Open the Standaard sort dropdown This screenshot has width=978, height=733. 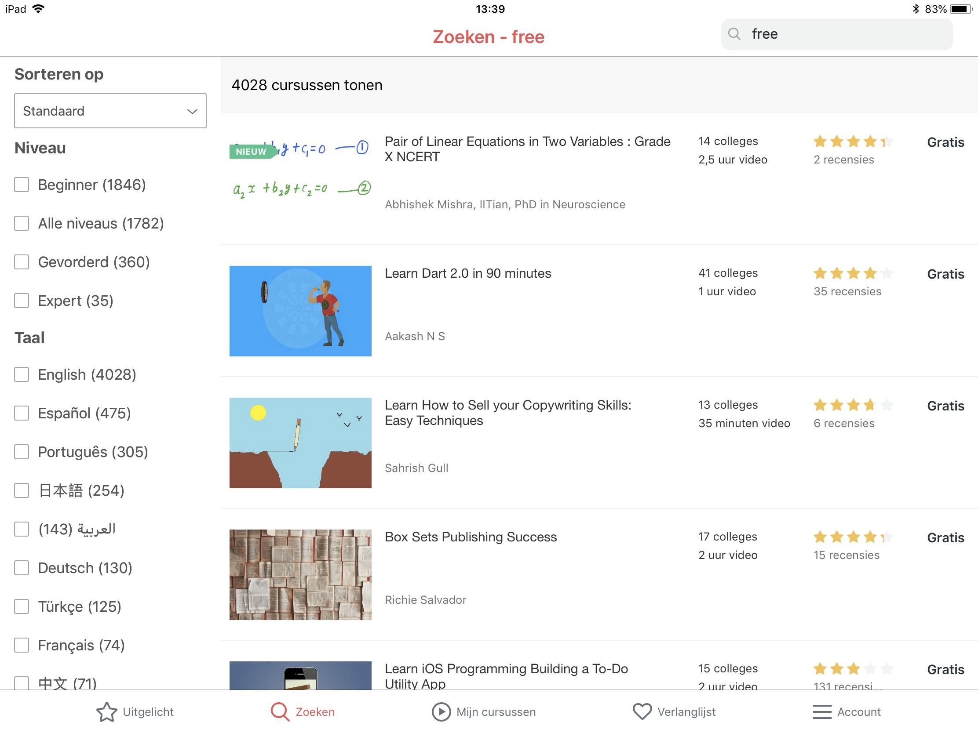[x=110, y=110]
